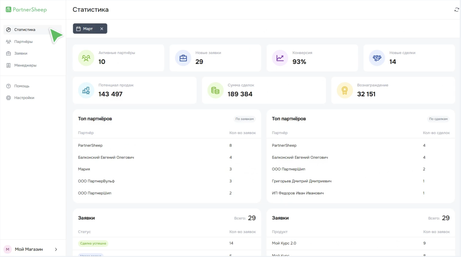Open the Менеджеры sidebar item

[x=25, y=65]
